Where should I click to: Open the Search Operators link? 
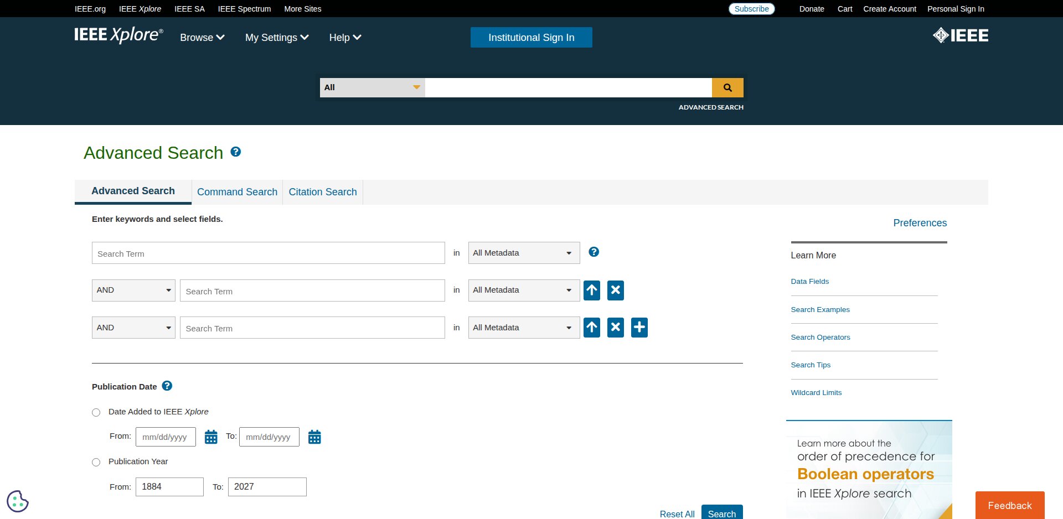click(820, 338)
